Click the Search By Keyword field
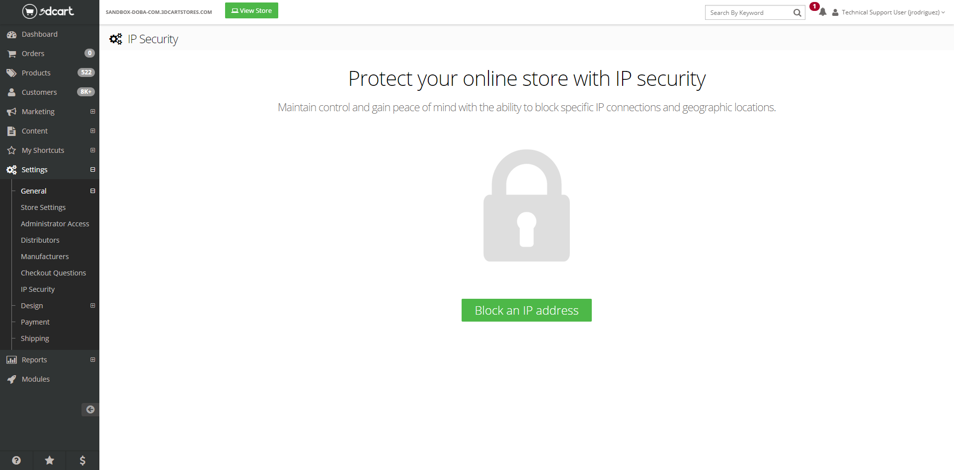 click(748, 13)
